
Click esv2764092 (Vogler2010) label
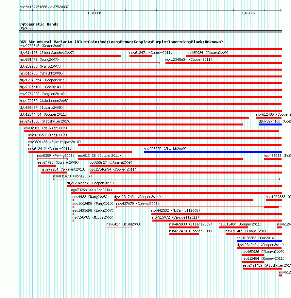point(42,94)
